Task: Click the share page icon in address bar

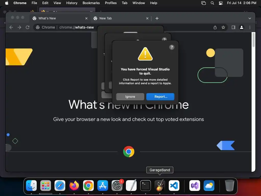Action: tap(215, 27)
